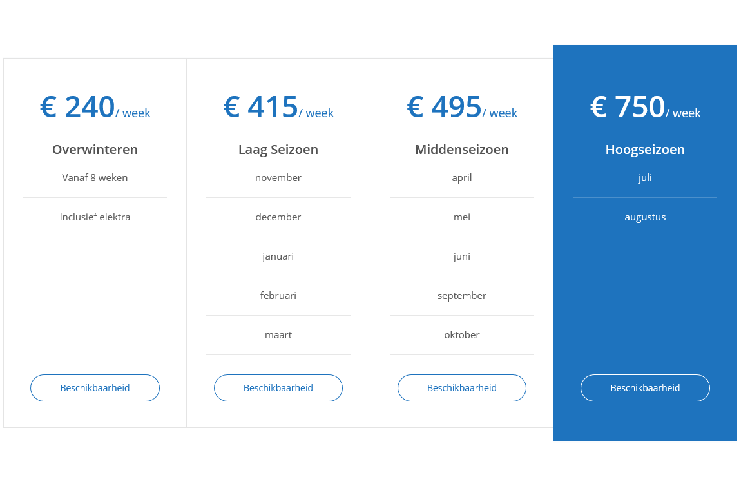Select the Hoogseizoen heading
The height and width of the screenshot is (493, 741).
(645, 150)
